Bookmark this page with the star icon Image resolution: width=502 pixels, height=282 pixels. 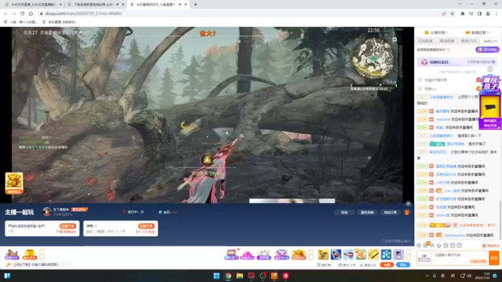pos(452,14)
